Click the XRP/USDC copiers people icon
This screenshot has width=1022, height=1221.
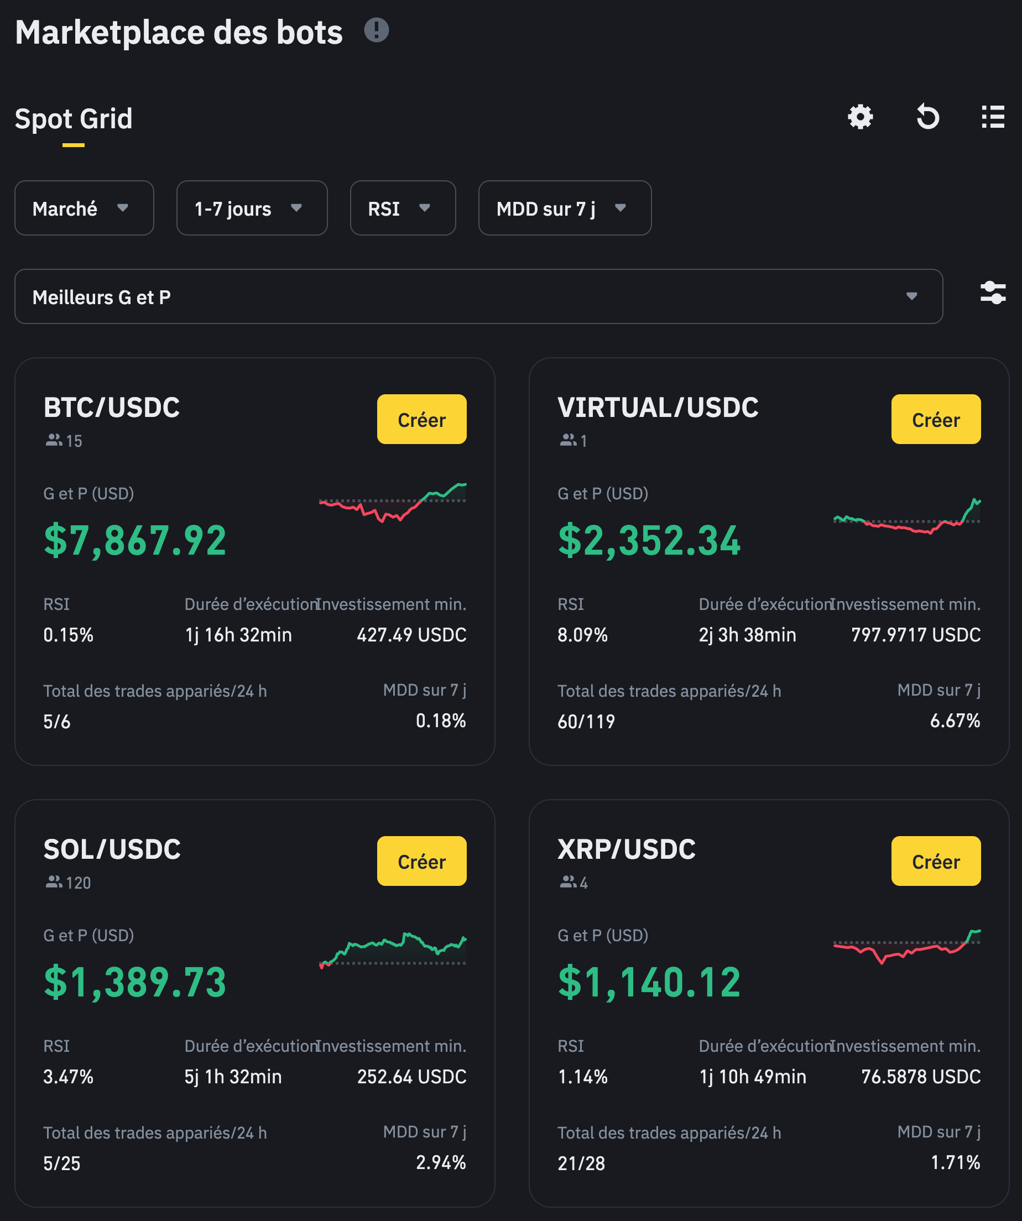tap(567, 882)
